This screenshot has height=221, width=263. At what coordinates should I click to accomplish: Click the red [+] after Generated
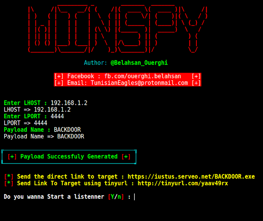[x=126, y=157]
